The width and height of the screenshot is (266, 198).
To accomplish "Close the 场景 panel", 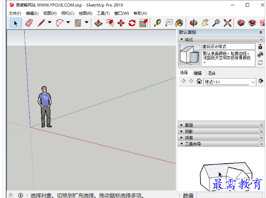I will pos(261,138).
